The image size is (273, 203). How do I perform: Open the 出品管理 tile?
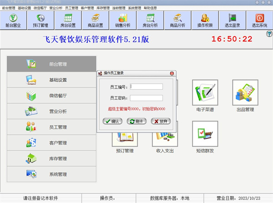[x=245, y=92]
